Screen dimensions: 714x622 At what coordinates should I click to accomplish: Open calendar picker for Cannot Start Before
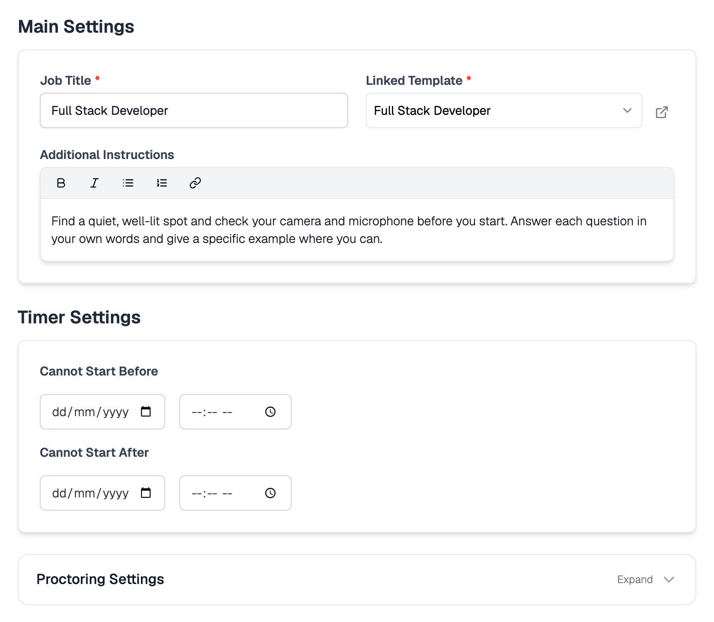point(146,412)
